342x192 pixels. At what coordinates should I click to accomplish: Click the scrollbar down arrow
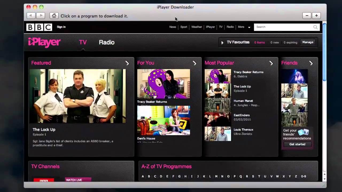tap(325, 179)
